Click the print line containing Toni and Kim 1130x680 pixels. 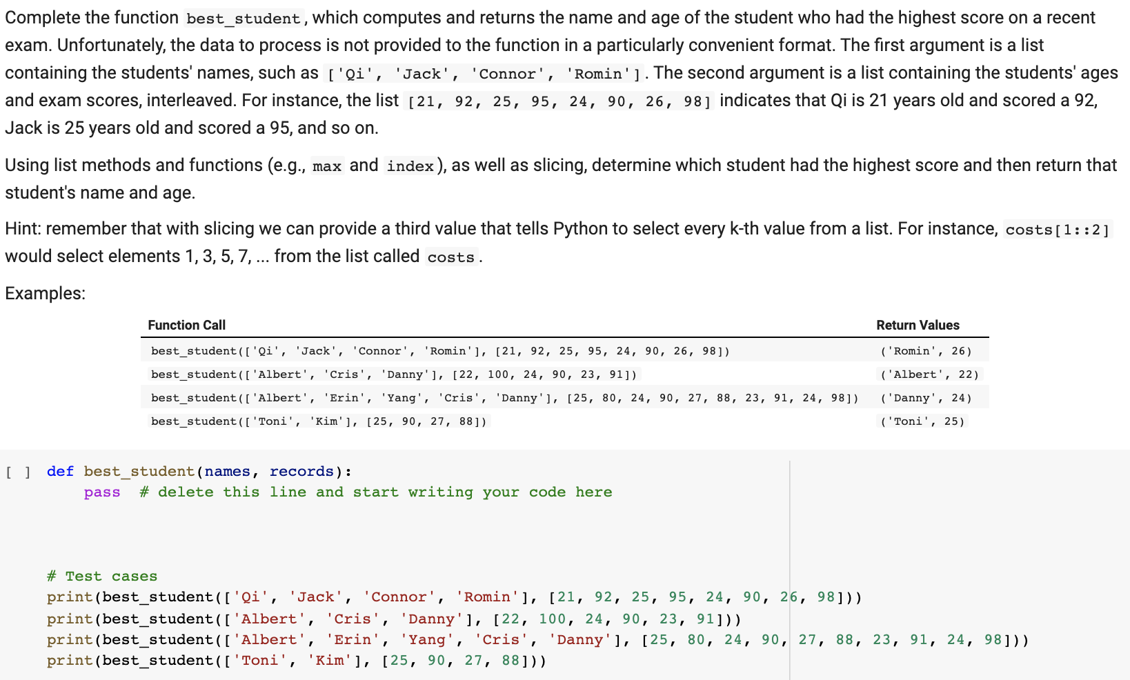click(297, 660)
